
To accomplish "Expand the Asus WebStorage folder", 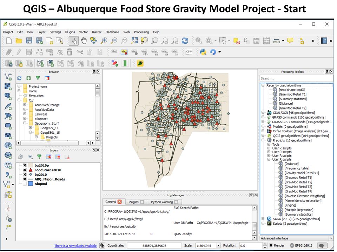I will coord(25,105).
